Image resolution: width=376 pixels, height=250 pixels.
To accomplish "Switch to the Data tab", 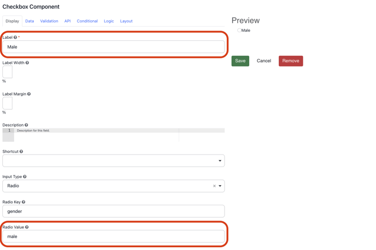I will point(30,21).
